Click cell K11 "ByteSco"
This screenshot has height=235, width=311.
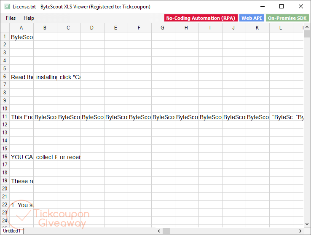257,117
